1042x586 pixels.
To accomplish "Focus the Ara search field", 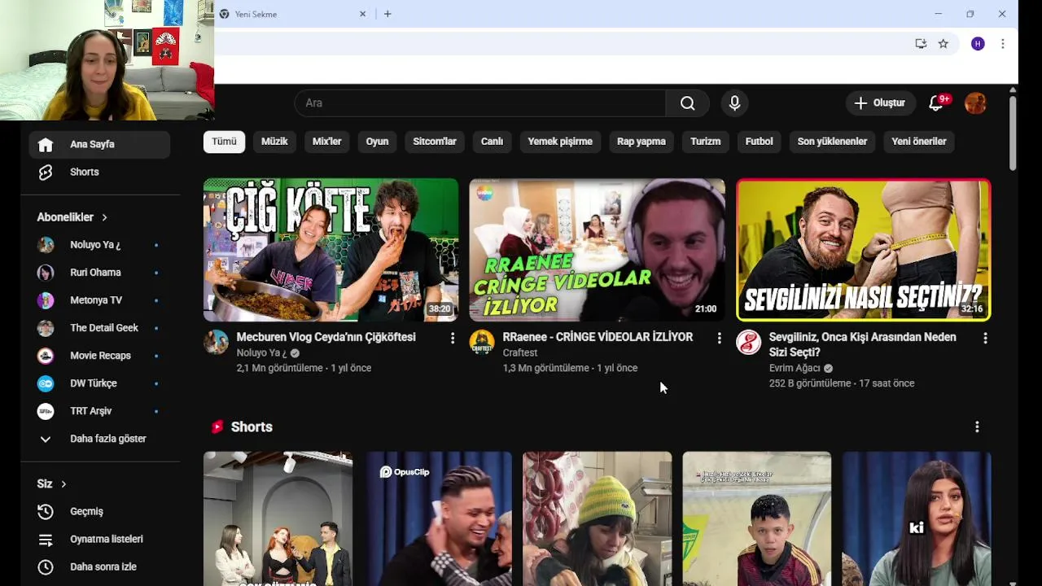I will coord(480,103).
